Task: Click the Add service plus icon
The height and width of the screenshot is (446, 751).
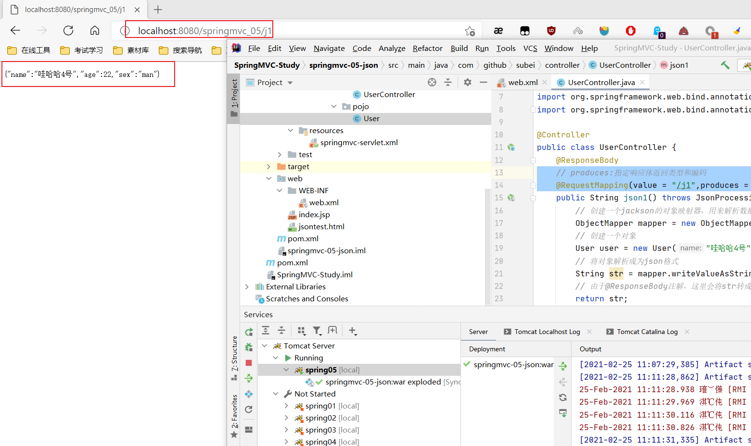Action: [352, 331]
